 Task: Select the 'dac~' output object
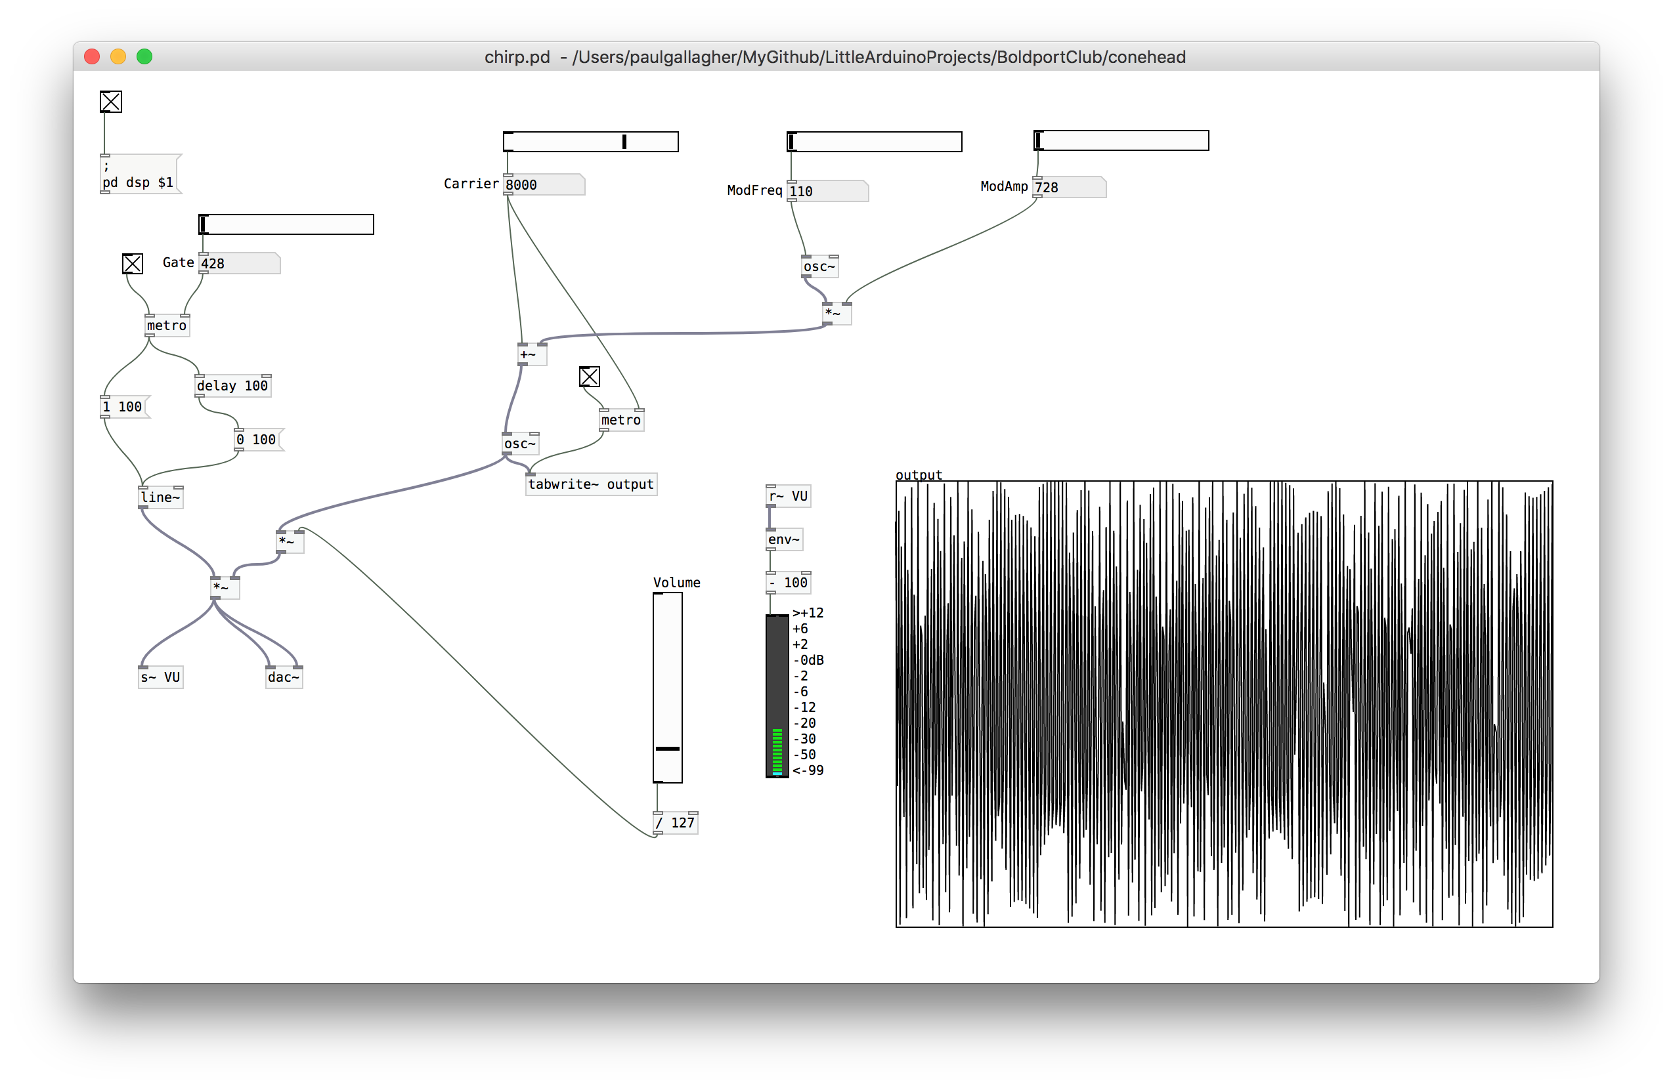coord(284,678)
